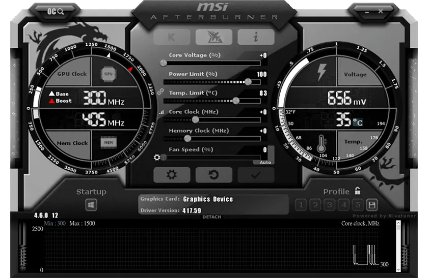
Task: Open the information i button
Action: (256, 37)
